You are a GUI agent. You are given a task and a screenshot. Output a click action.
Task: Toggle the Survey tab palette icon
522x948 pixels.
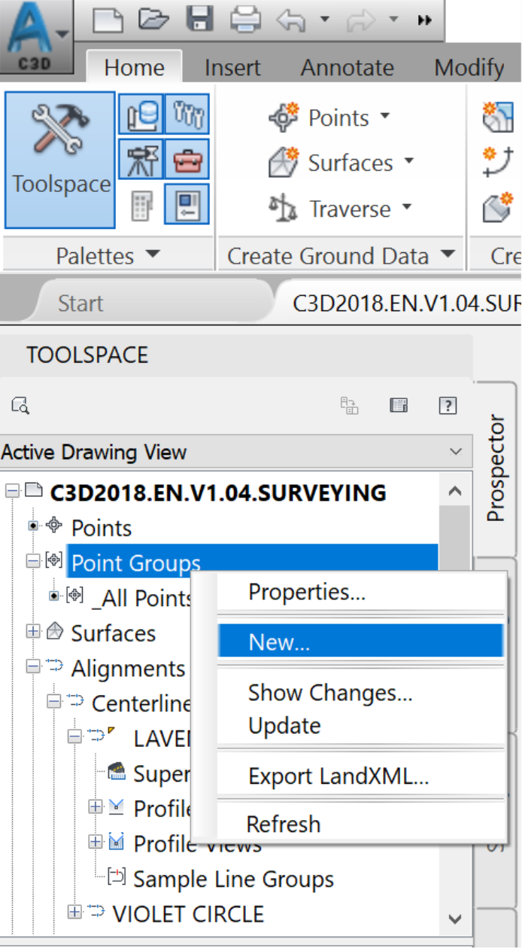pos(140,159)
